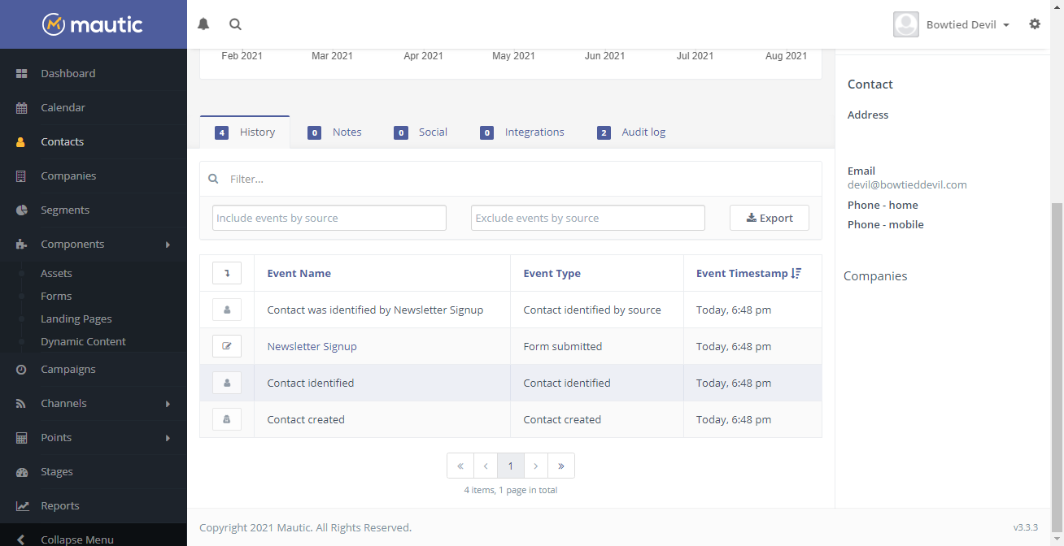The image size is (1064, 546).
Task: Go to previous page of results
Action: click(486, 466)
